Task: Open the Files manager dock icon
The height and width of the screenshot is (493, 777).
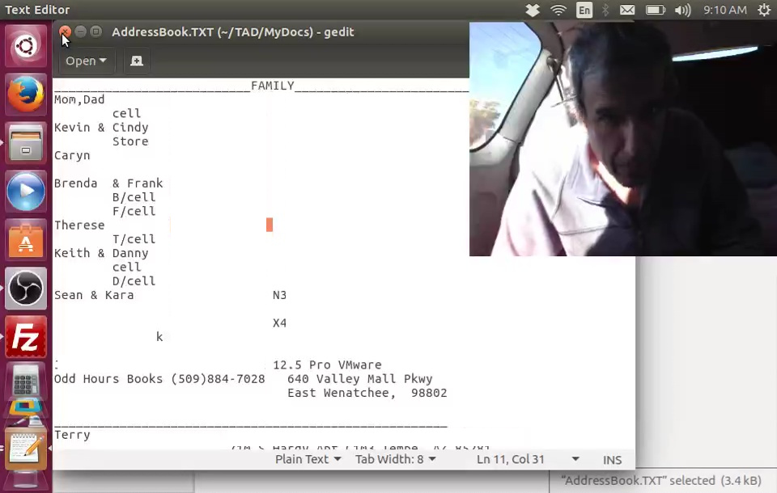Action: click(26, 142)
